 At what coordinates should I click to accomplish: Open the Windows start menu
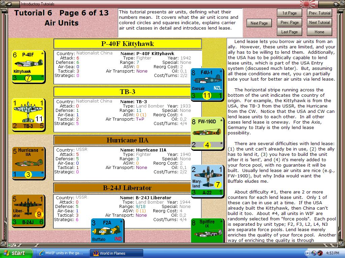click(x=16, y=253)
